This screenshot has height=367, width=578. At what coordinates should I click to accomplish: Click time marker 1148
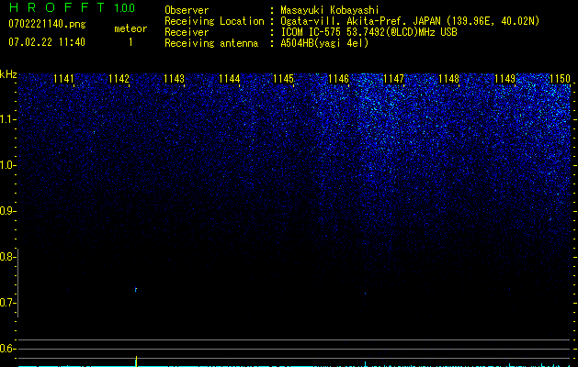(x=449, y=79)
